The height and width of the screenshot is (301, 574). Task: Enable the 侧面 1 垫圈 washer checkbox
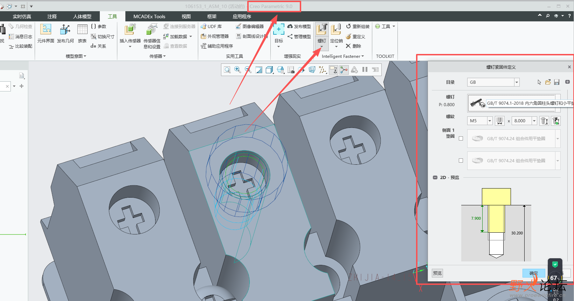click(461, 138)
